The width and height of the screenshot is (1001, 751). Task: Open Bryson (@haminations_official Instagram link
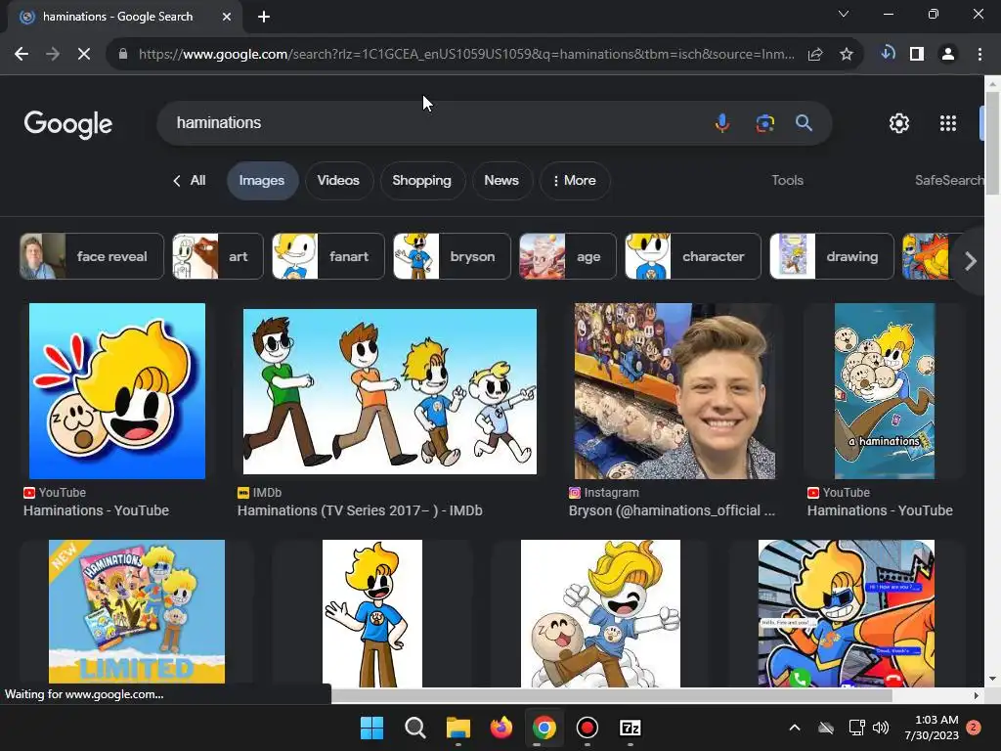click(x=672, y=510)
